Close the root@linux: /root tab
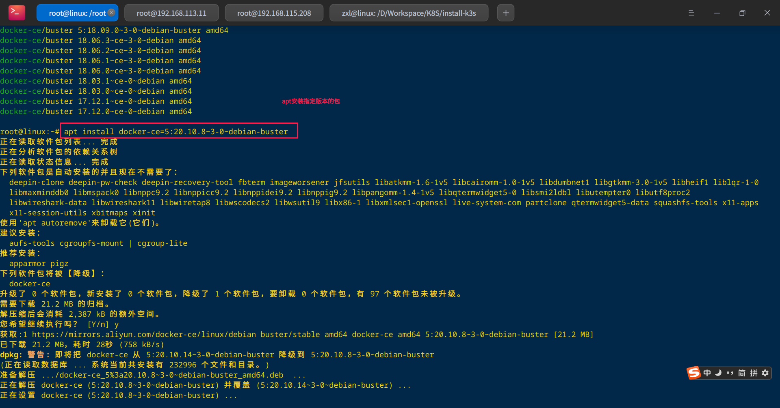 pyautogui.click(x=111, y=13)
